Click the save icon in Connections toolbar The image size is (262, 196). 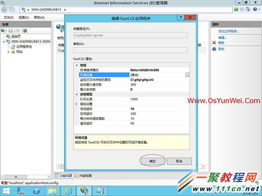11,31
